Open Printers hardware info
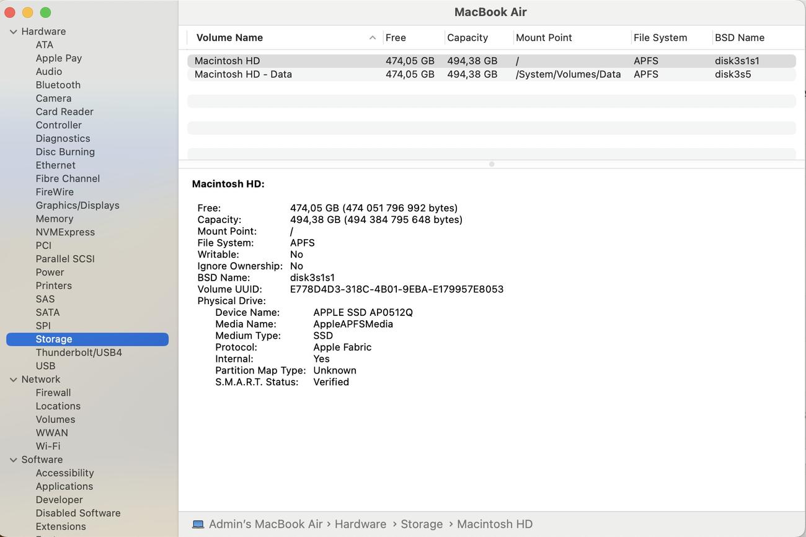 [54, 286]
